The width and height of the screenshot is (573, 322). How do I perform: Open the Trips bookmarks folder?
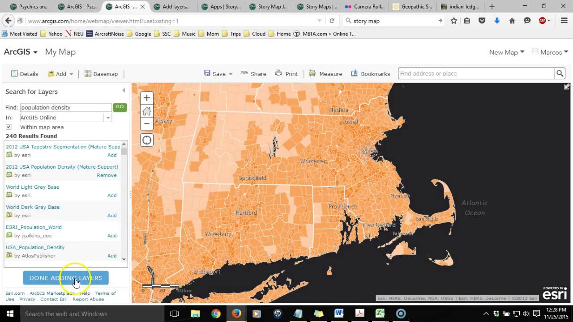click(231, 34)
